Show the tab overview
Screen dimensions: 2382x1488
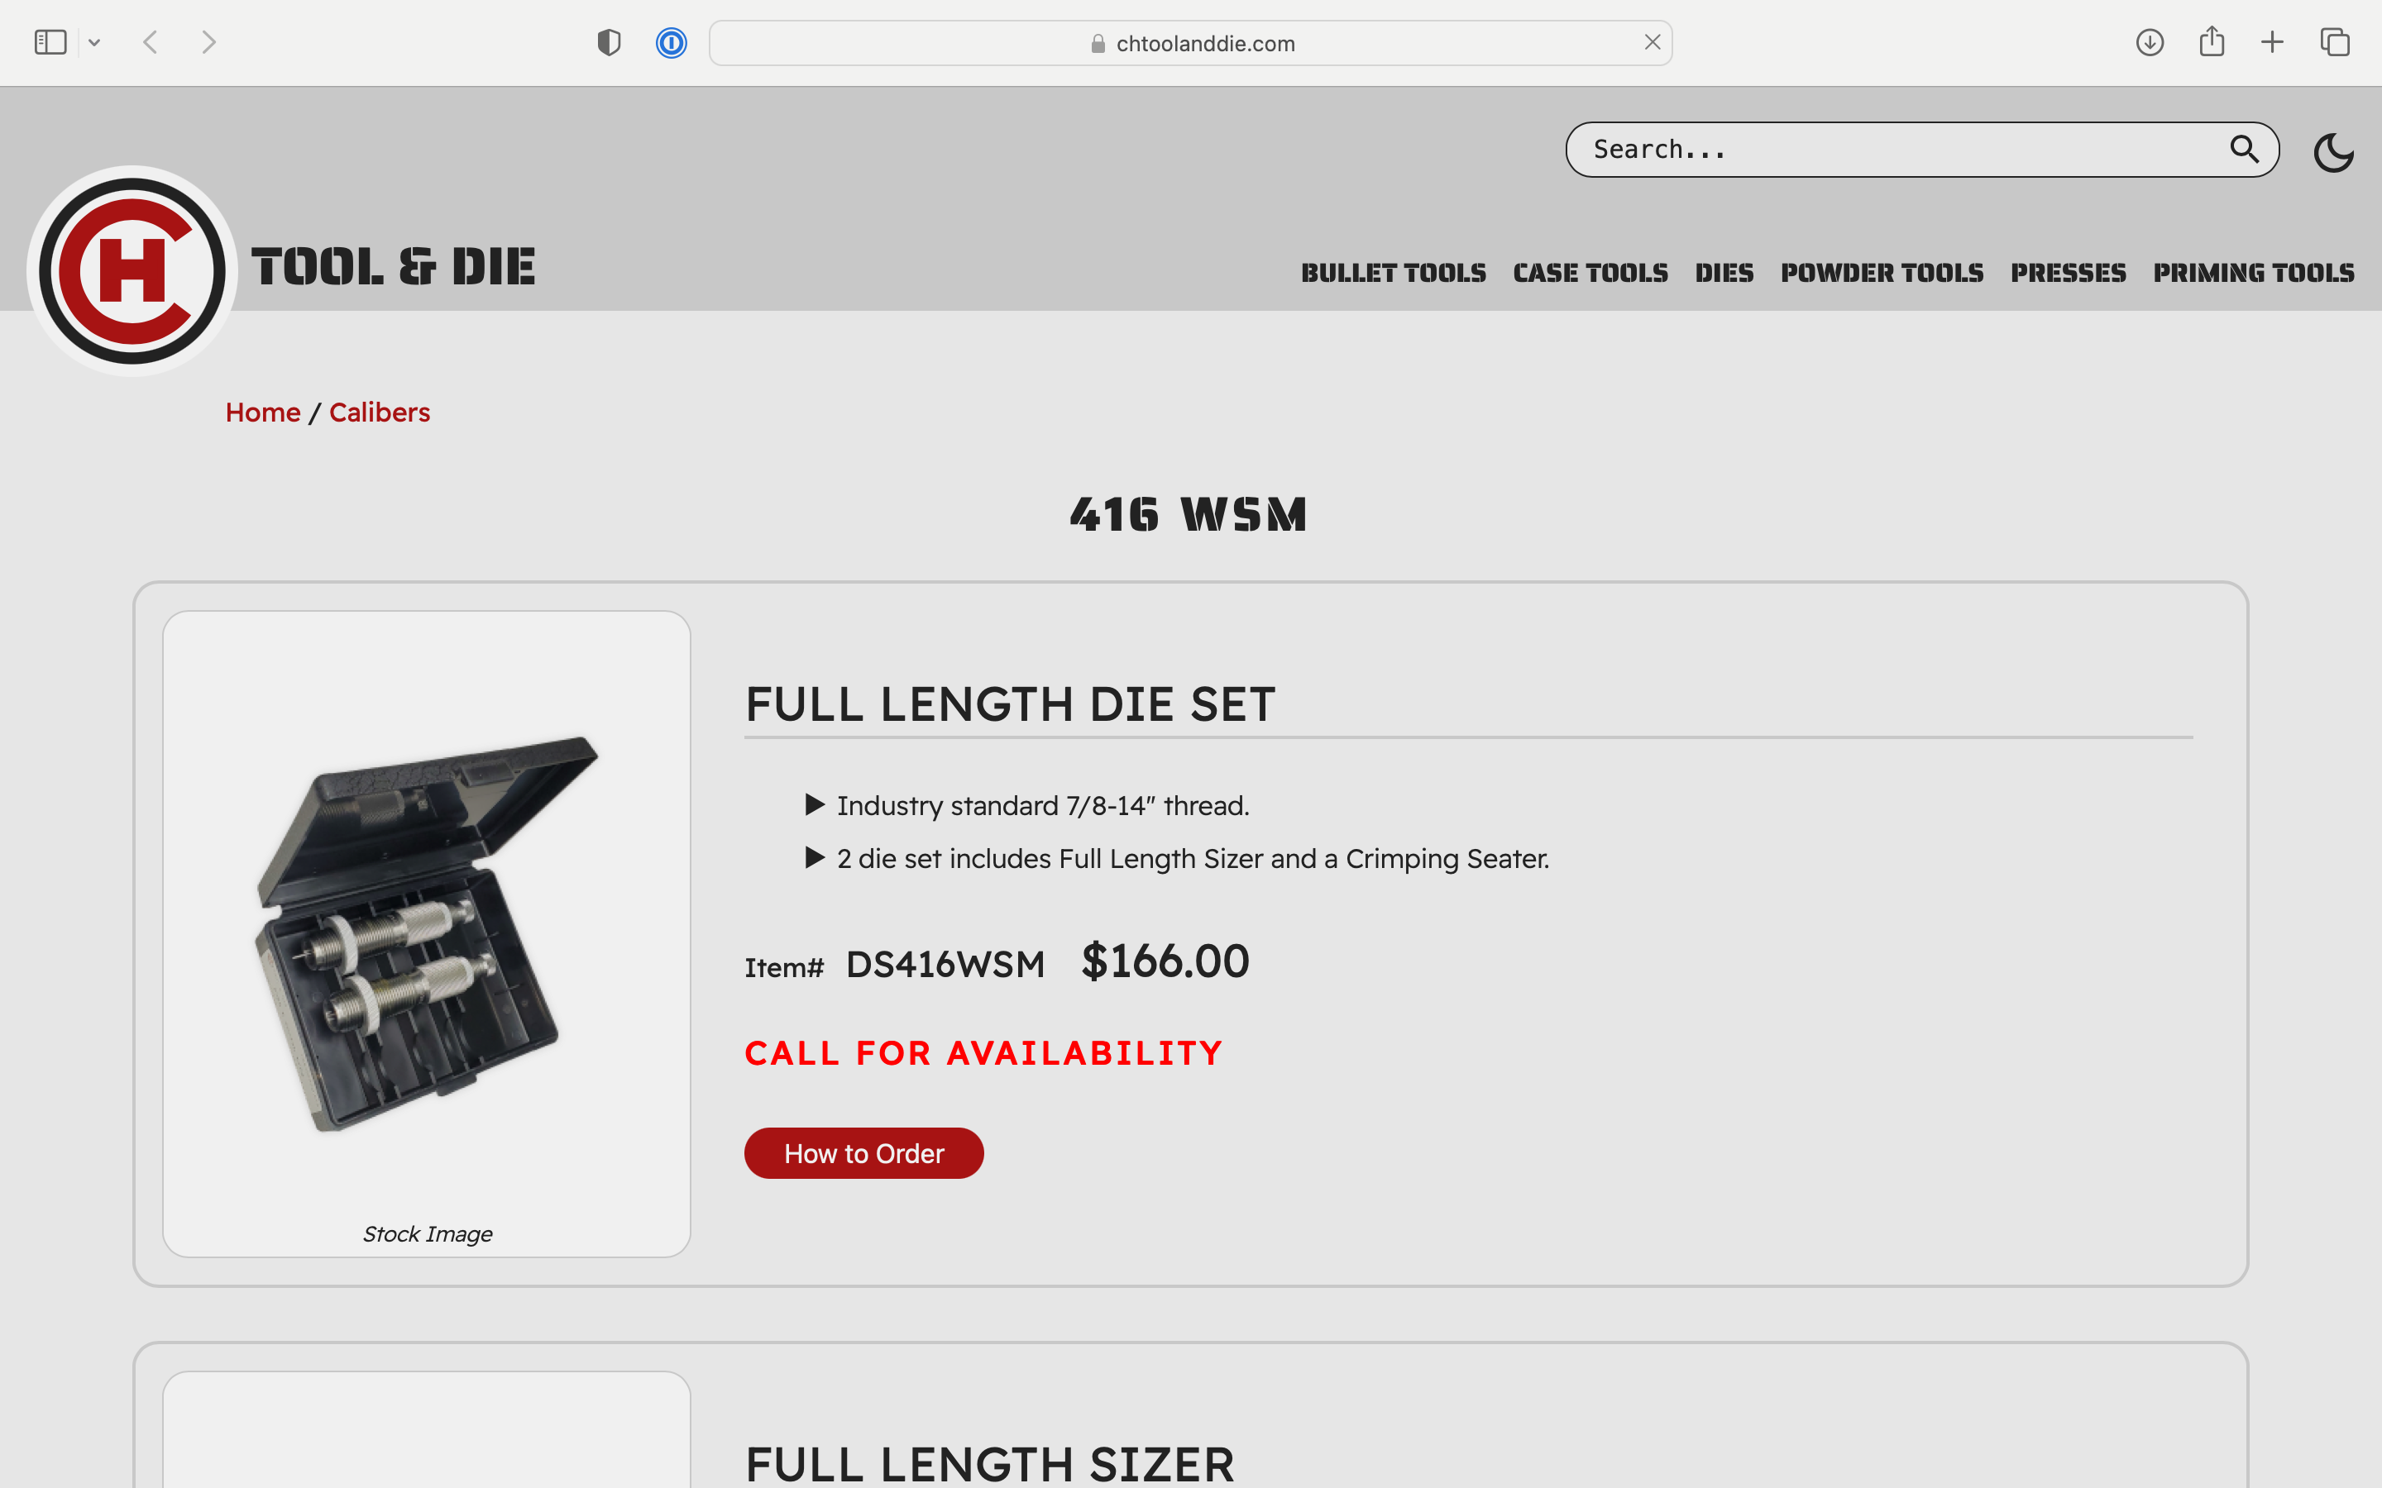2335,42
